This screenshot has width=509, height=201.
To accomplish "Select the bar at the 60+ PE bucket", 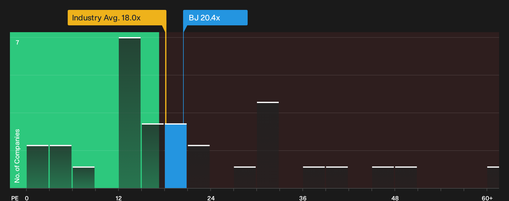I will coord(493,177).
